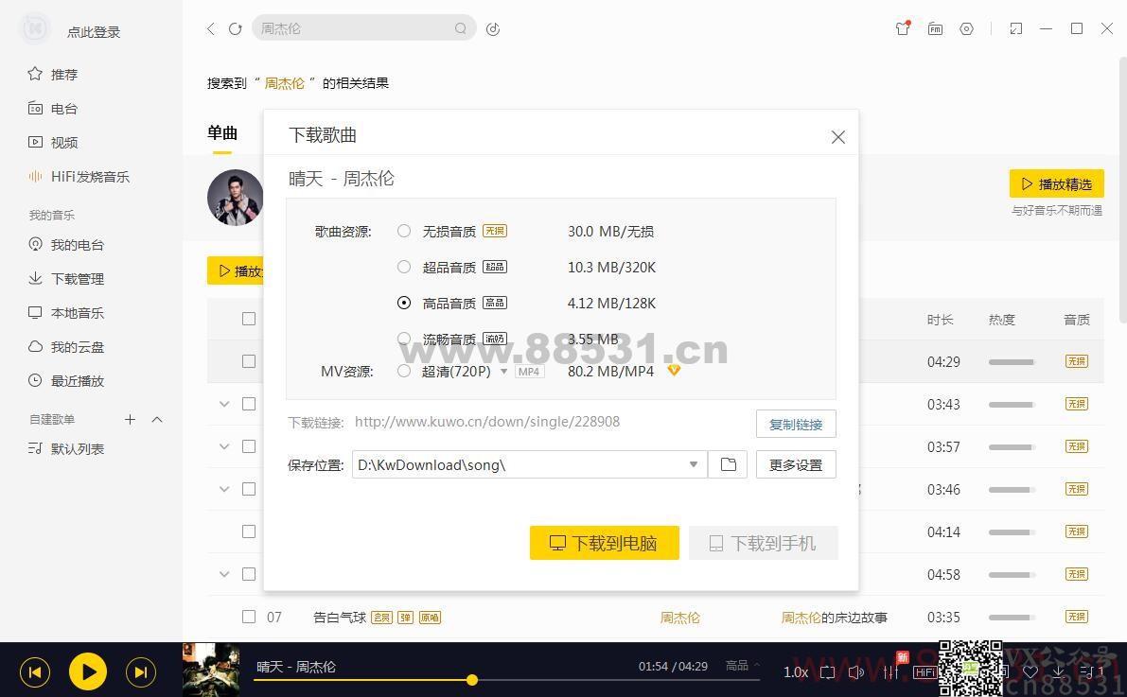
Task: Click the playback progress slider handle
Action: [x=472, y=679]
